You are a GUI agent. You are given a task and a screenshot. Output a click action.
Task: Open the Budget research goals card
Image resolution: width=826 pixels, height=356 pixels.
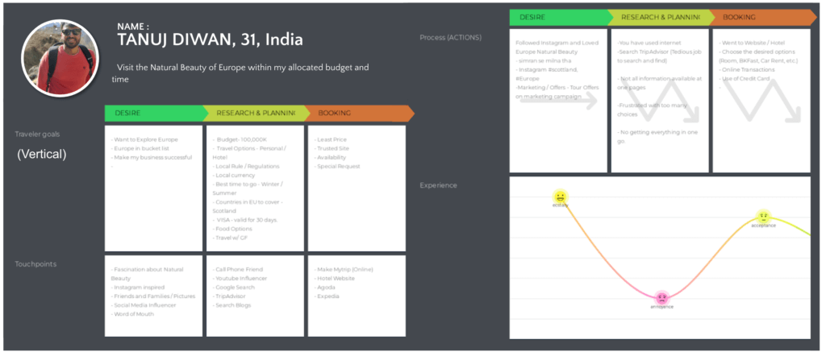tap(255, 188)
